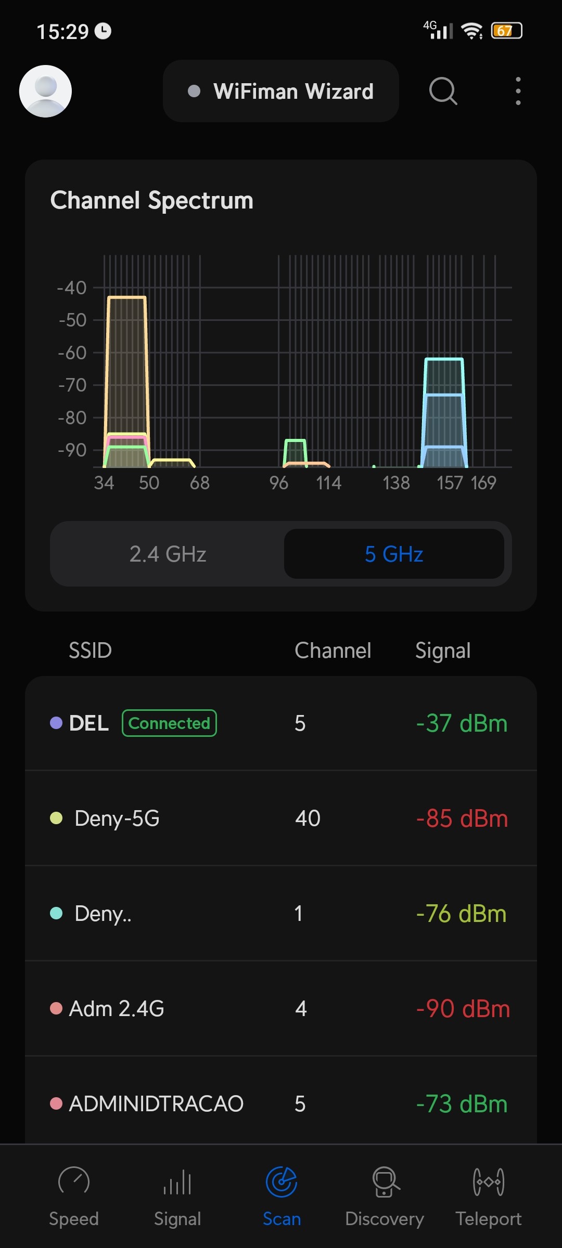Select the 5 GHz band toggle
Image resolution: width=562 pixels, height=1248 pixels.
coord(394,554)
